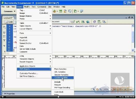
Task: Insert a PHP Include statement
Action: (63, 82)
